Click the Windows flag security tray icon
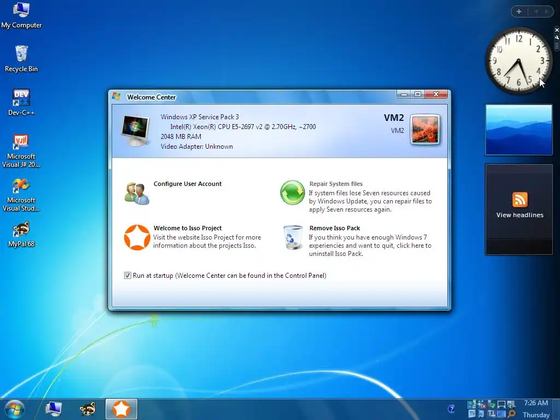560x420 pixels. [511, 404]
